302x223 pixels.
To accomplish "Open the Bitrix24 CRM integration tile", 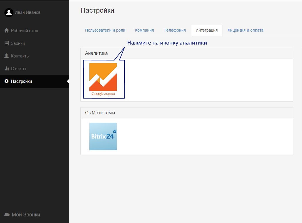I will (103, 136).
